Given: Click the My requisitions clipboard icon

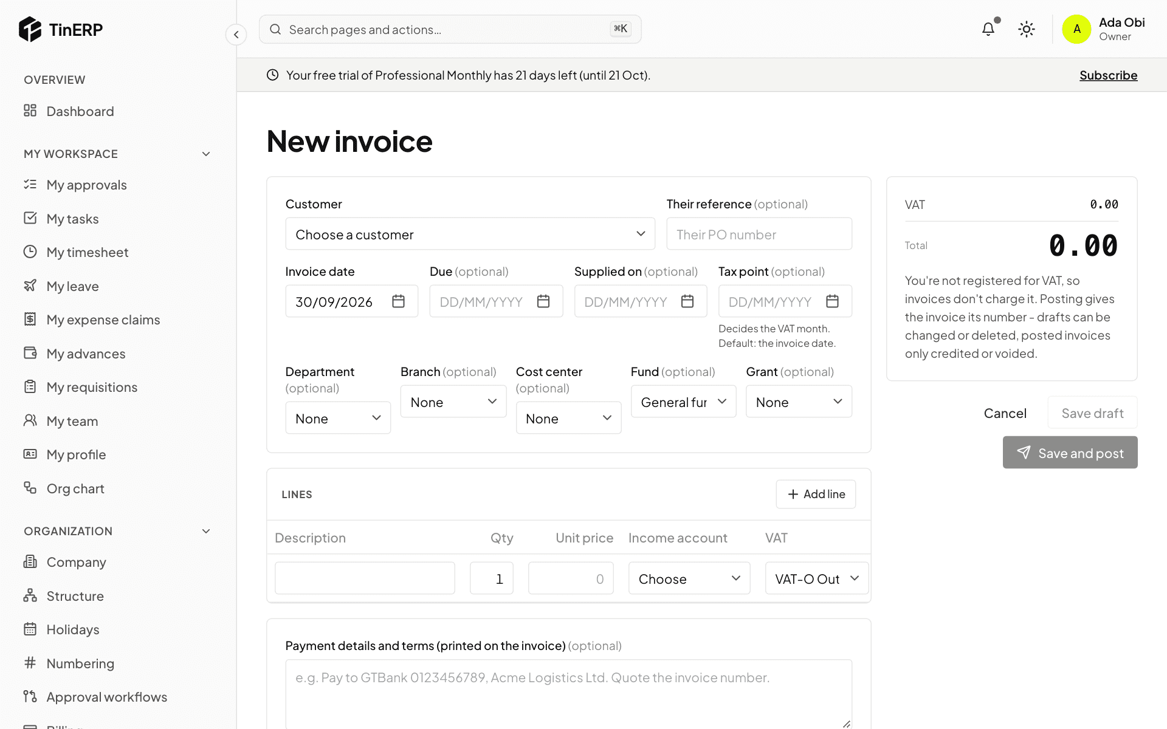Looking at the screenshot, I should click(x=30, y=386).
